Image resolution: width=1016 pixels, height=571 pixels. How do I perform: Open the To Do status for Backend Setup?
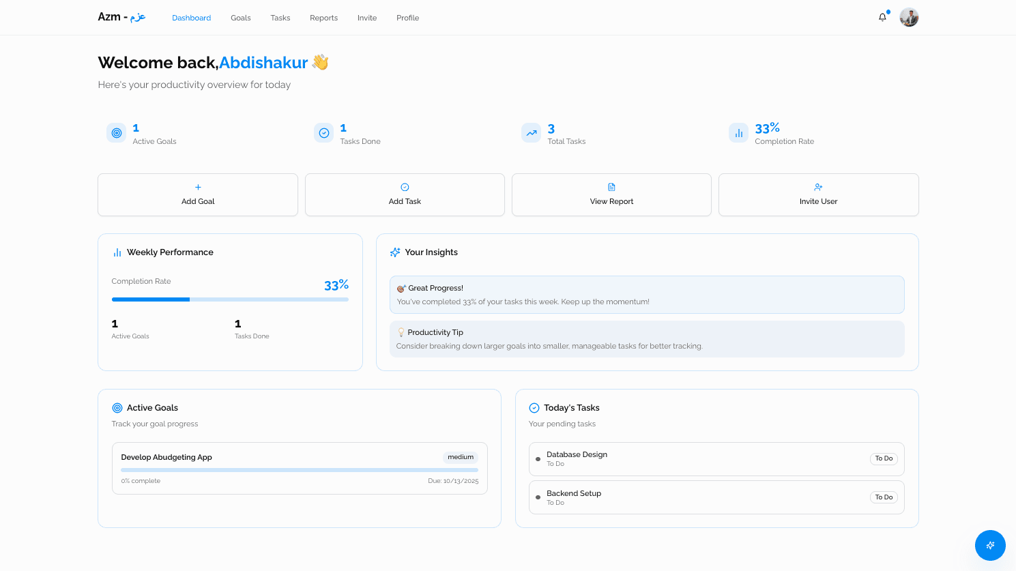tap(884, 497)
